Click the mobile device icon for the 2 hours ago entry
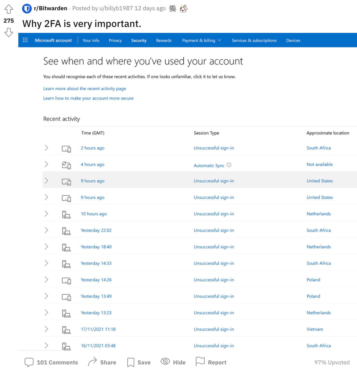Screen dimensions: 357x372 66,149
